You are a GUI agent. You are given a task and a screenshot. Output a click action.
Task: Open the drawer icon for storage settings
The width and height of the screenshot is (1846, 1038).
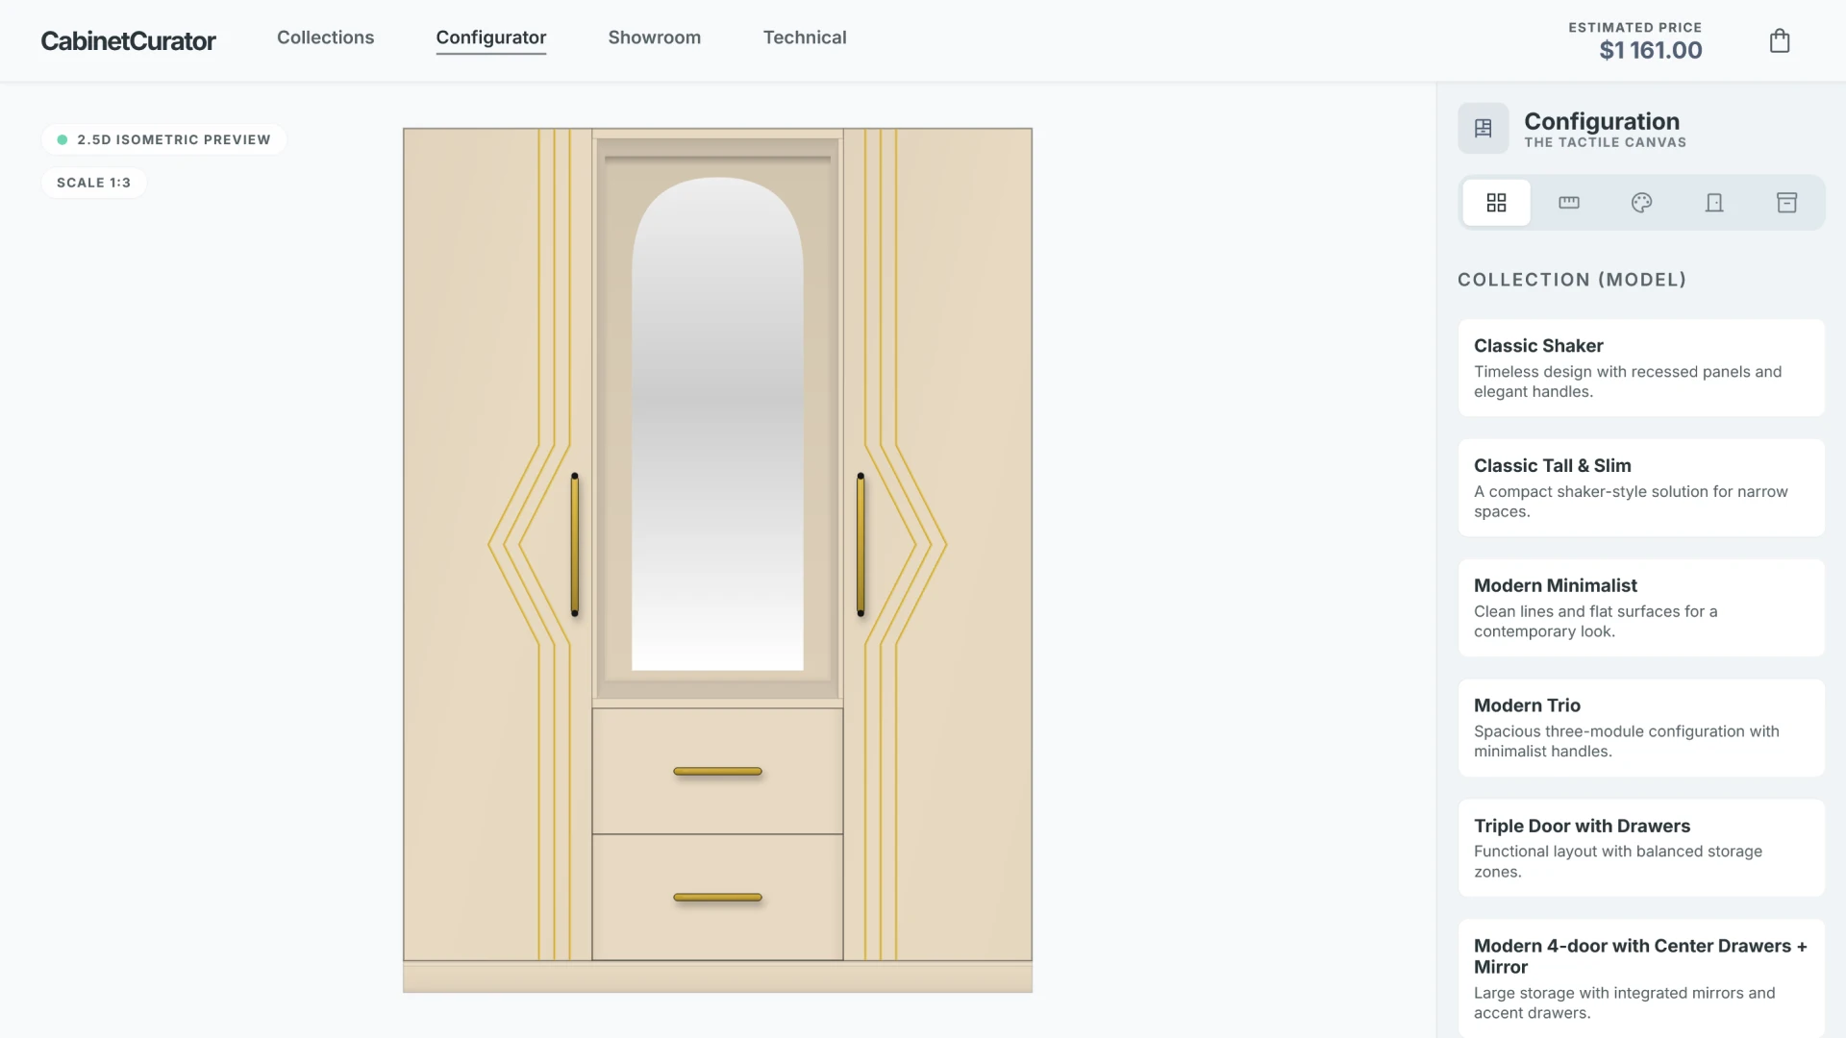click(x=1787, y=202)
